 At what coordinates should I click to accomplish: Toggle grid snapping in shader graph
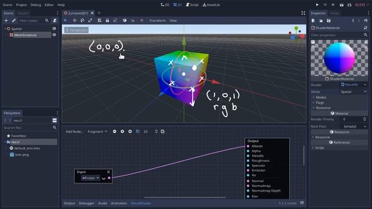138,132
